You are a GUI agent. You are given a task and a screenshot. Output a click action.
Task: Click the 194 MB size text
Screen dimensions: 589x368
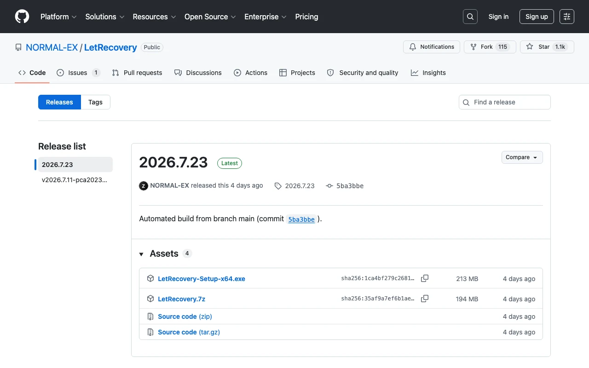467,299
